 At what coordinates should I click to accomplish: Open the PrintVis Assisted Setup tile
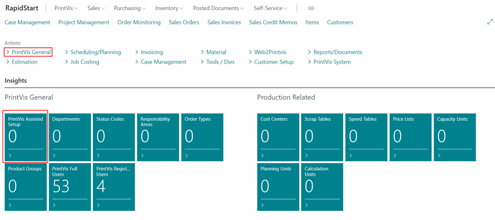tap(25, 137)
